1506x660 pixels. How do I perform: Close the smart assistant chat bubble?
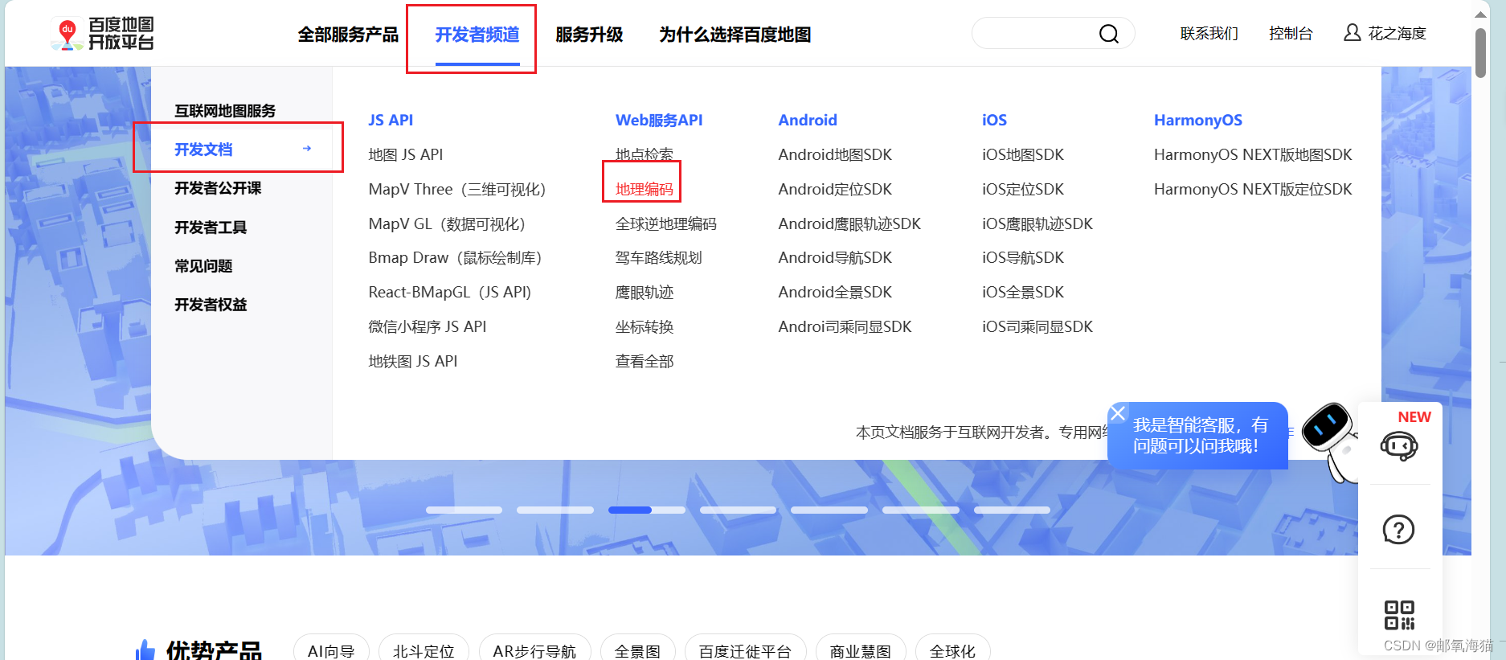[x=1118, y=413]
